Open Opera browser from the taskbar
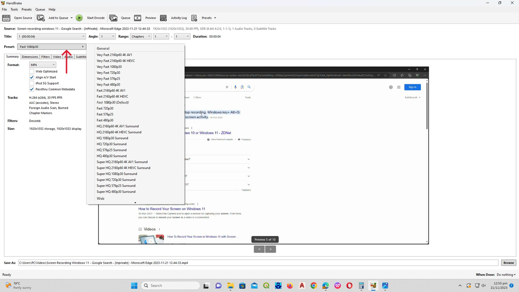The height and width of the screenshot is (292, 519). click(x=349, y=286)
